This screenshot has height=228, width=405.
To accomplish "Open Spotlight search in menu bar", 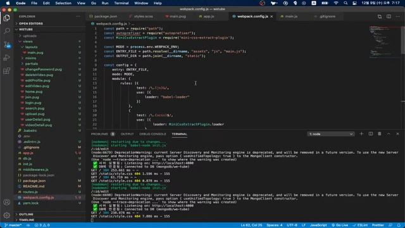I will tap(346, 3).
